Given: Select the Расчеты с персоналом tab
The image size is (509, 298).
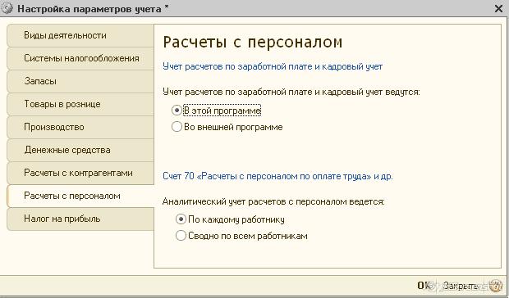Looking at the screenshot, I should pyautogui.click(x=80, y=196).
